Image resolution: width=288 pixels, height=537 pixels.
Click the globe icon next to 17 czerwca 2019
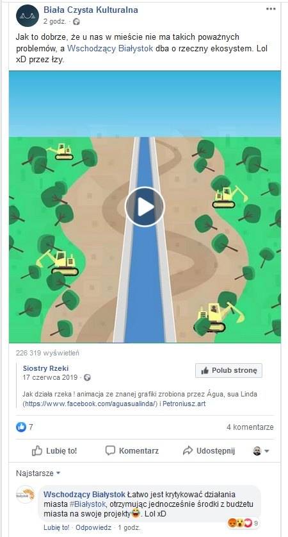click(88, 378)
